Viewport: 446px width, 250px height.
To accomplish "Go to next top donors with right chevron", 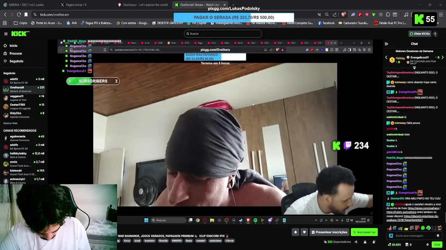I will tap(443, 57).
